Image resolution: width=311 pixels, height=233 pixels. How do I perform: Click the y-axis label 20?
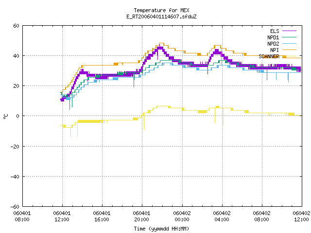(x=16, y=86)
